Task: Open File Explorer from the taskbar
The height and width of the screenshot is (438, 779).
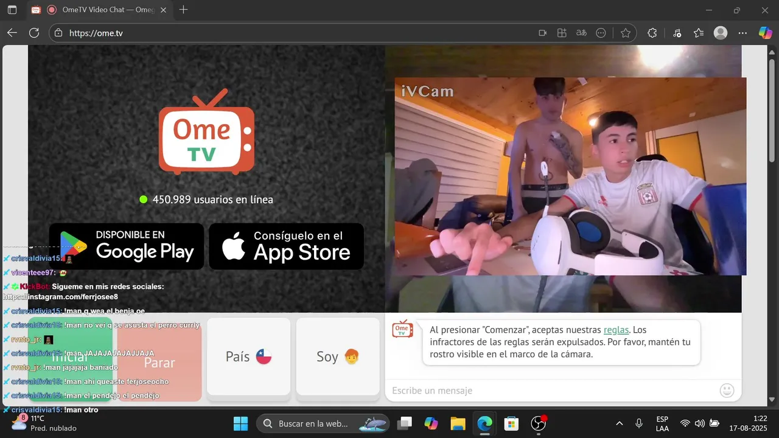Action: click(458, 423)
